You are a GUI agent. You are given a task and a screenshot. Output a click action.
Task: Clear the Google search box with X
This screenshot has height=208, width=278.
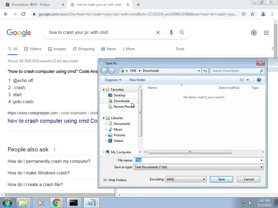[158, 32]
